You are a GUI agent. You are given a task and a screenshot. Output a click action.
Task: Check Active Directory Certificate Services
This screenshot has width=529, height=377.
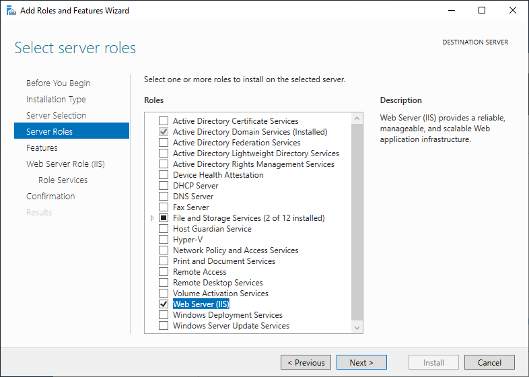coord(163,121)
